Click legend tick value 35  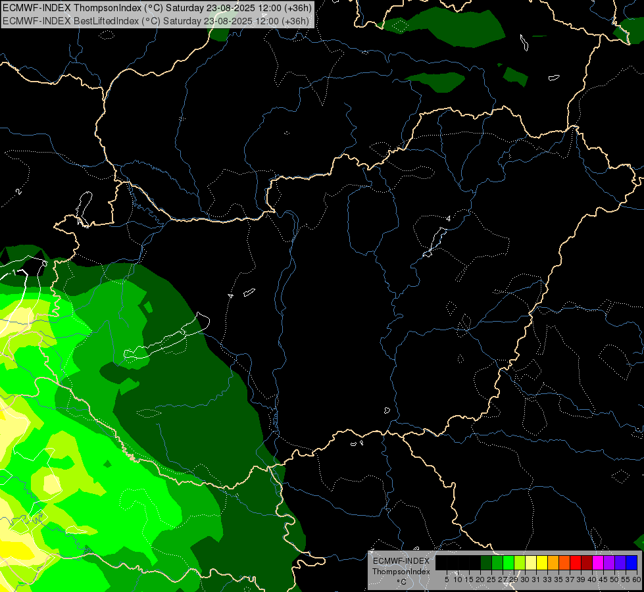point(558,580)
